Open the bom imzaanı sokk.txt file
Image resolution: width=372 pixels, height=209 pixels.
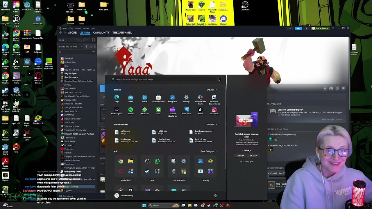click(201, 132)
